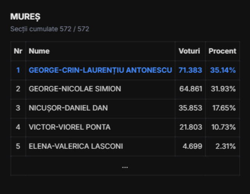Click on VICTOR-VIOREL PONTA name
Image resolution: width=250 pixels, height=194 pixels.
[x=70, y=127]
